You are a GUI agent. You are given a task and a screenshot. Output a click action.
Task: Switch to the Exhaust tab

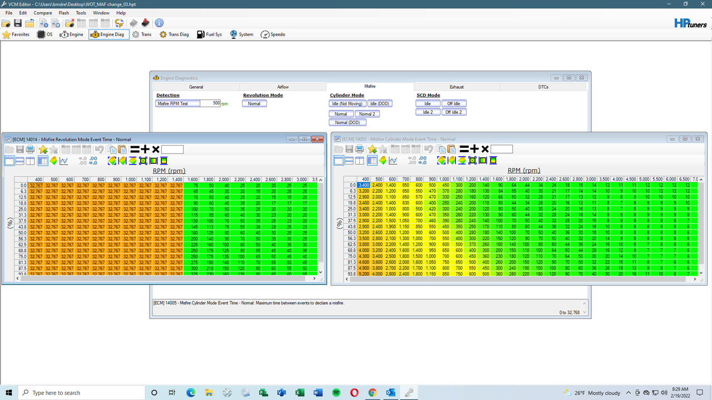point(457,87)
